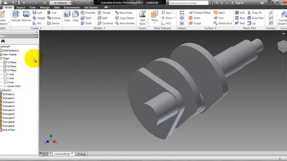Close the model browser panel

[x=37, y=32]
